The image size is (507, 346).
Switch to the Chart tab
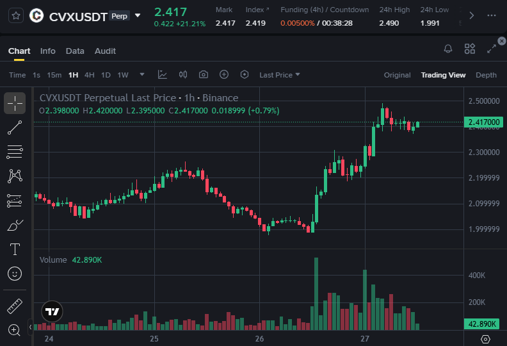(x=19, y=51)
